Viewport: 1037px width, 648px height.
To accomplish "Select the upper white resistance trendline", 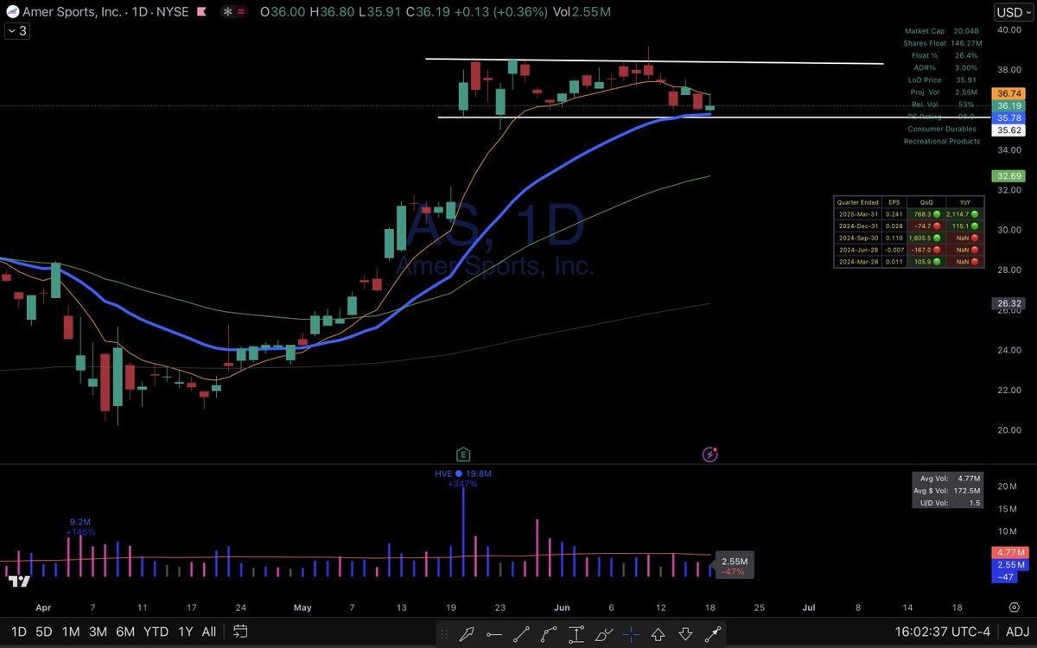I will (x=654, y=61).
